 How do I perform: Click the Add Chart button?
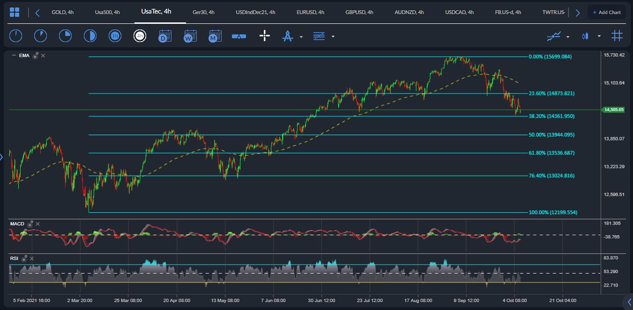tap(607, 12)
